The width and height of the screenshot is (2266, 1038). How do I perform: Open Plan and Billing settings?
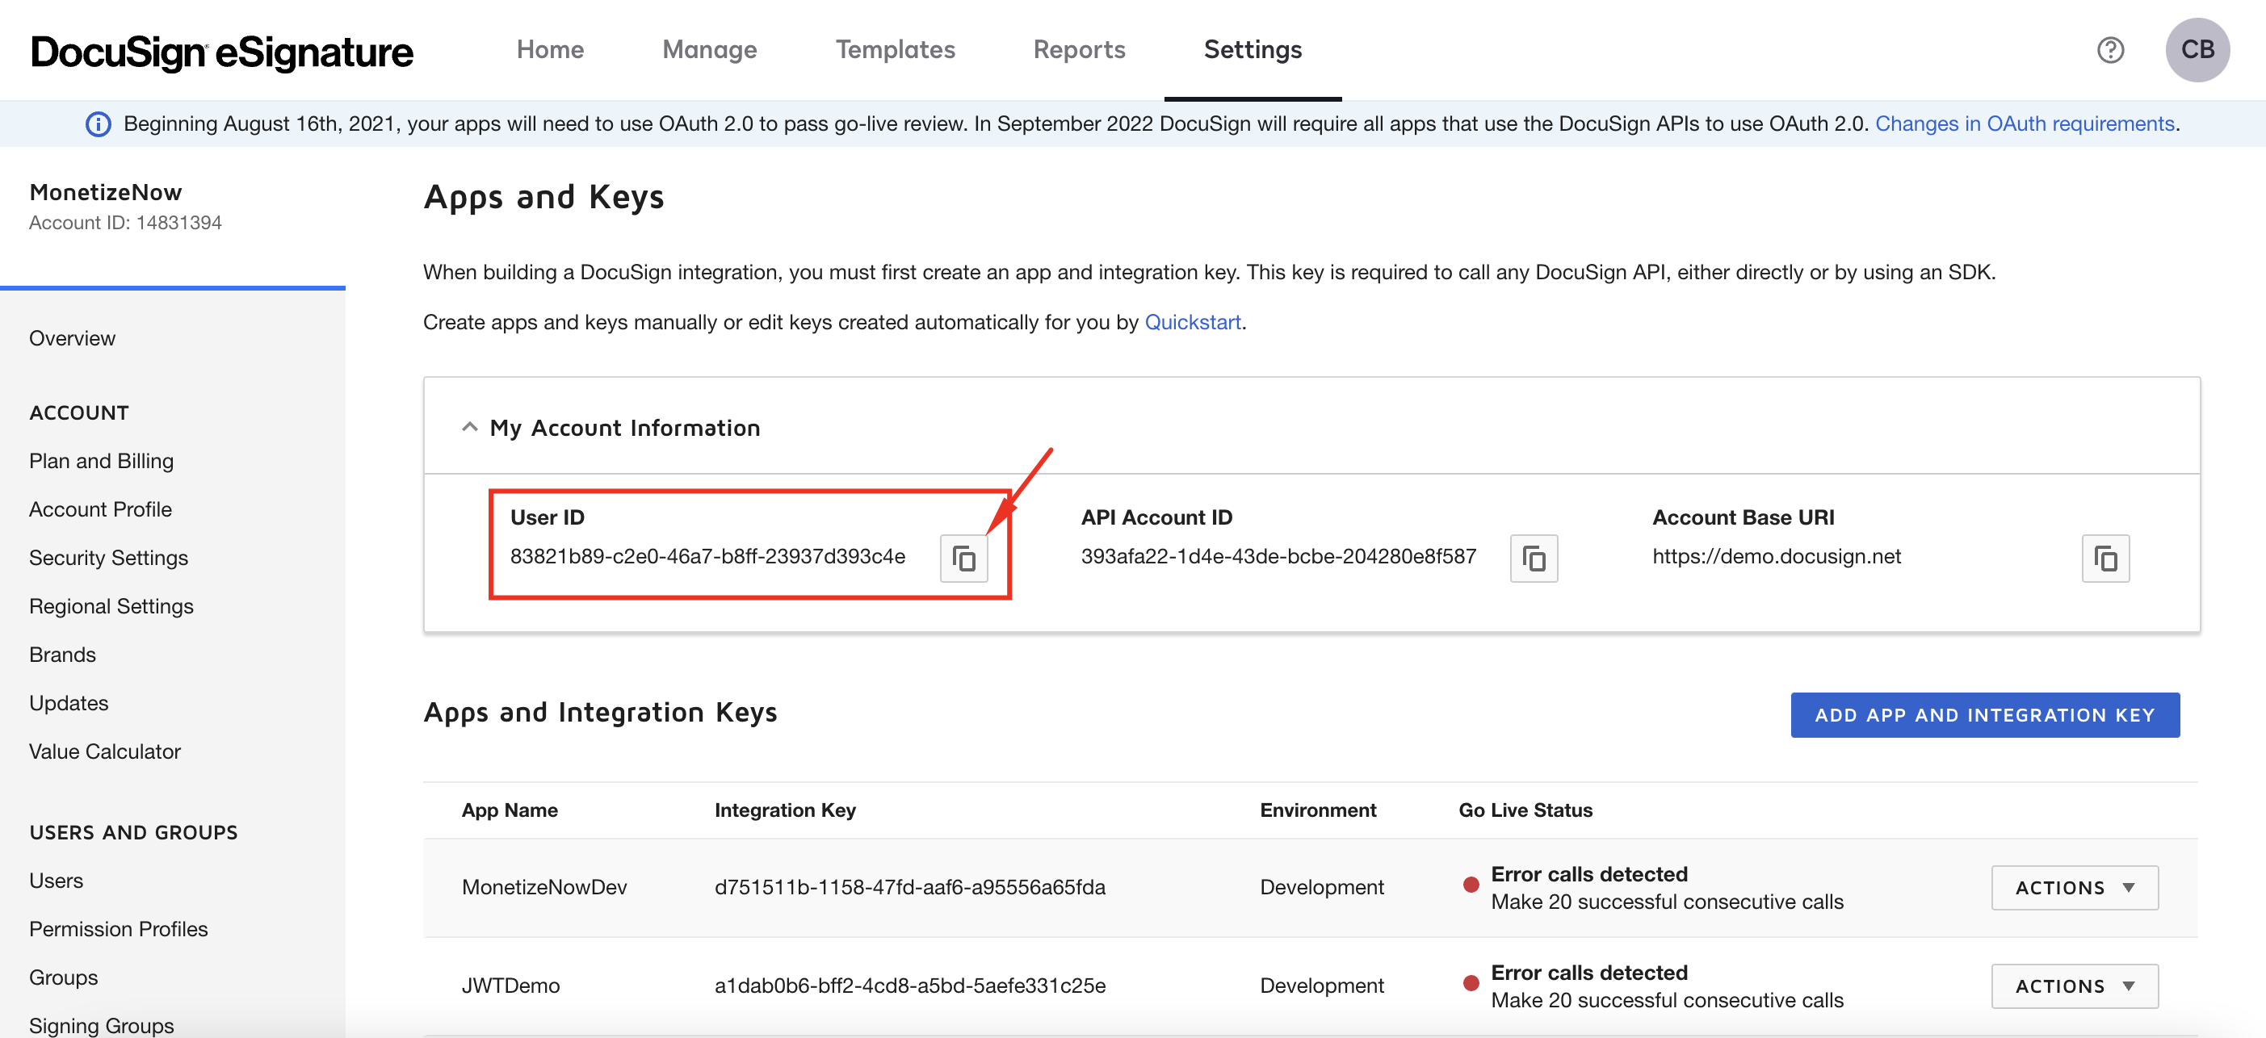click(101, 462)
